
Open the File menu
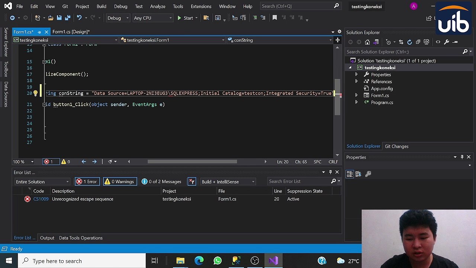click(x=20, y=6)
